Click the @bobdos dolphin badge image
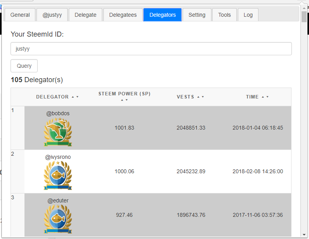Viewport: 309px width, 239px height. click(58, 132)
